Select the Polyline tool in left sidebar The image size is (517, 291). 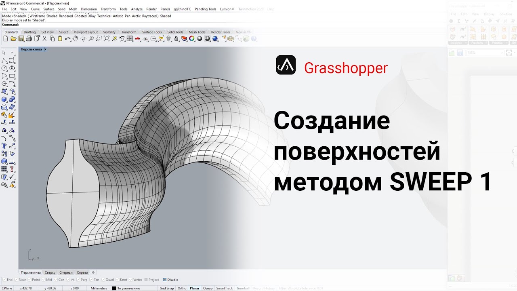(x=4, y=61)
